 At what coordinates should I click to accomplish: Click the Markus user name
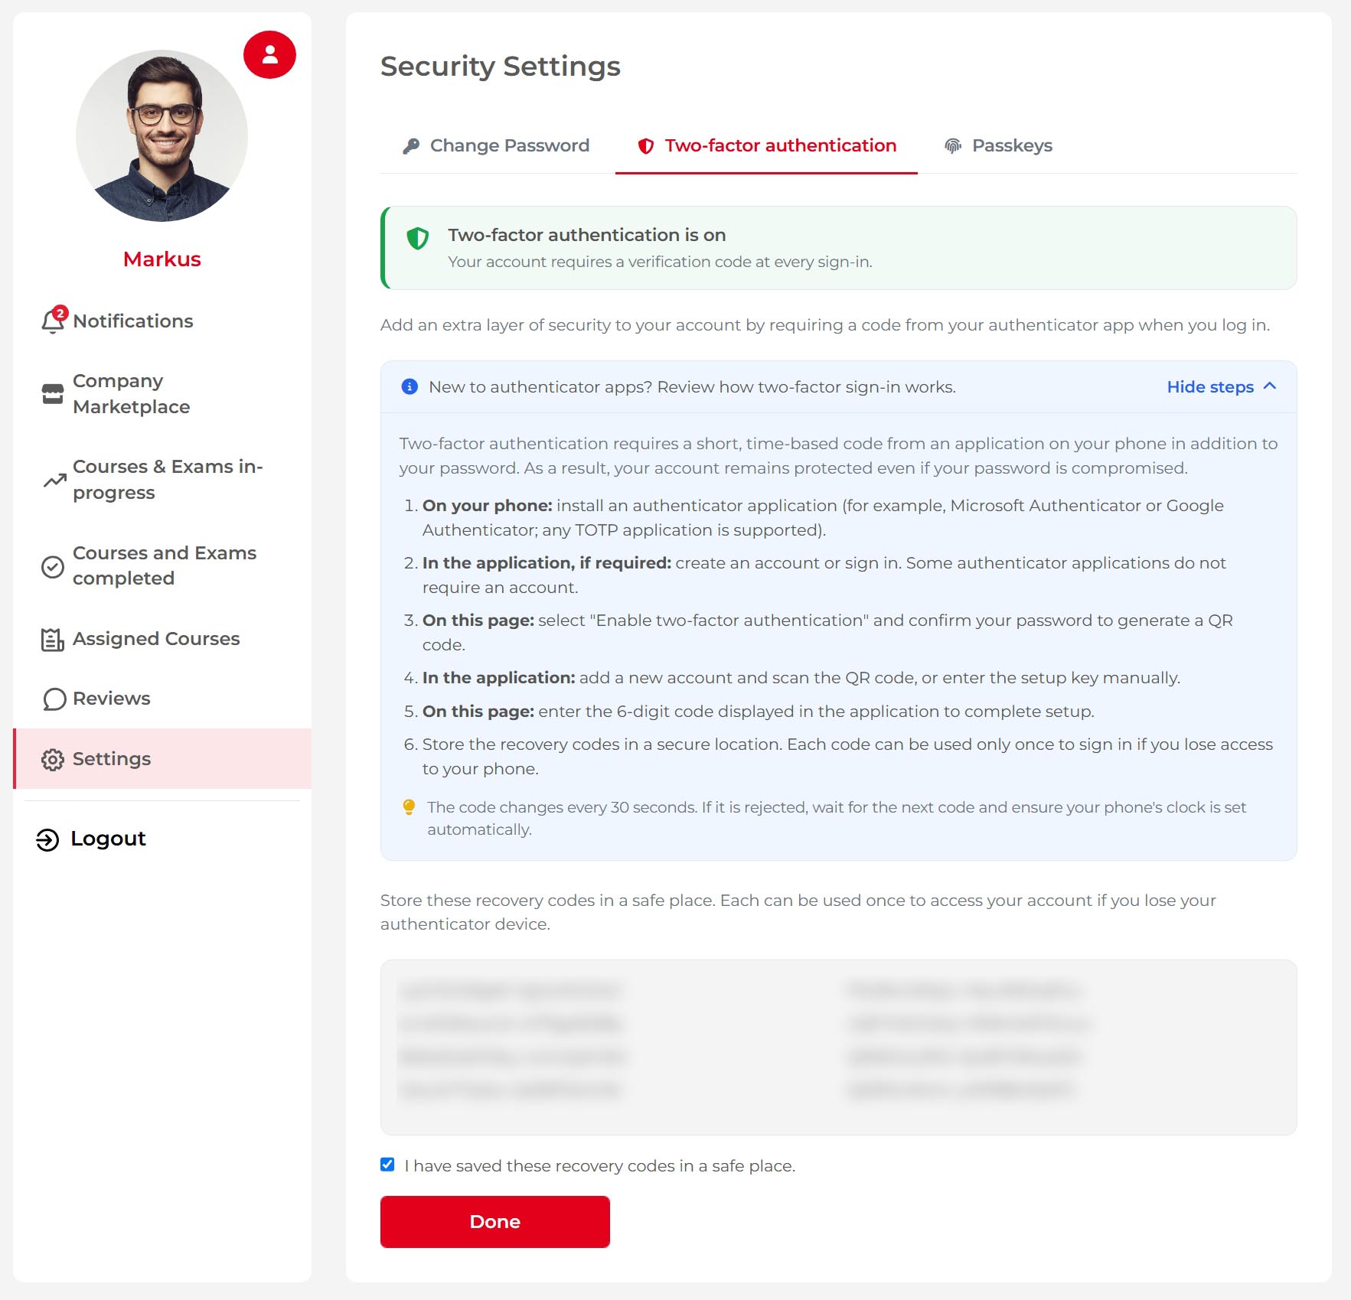pos(162,259)
